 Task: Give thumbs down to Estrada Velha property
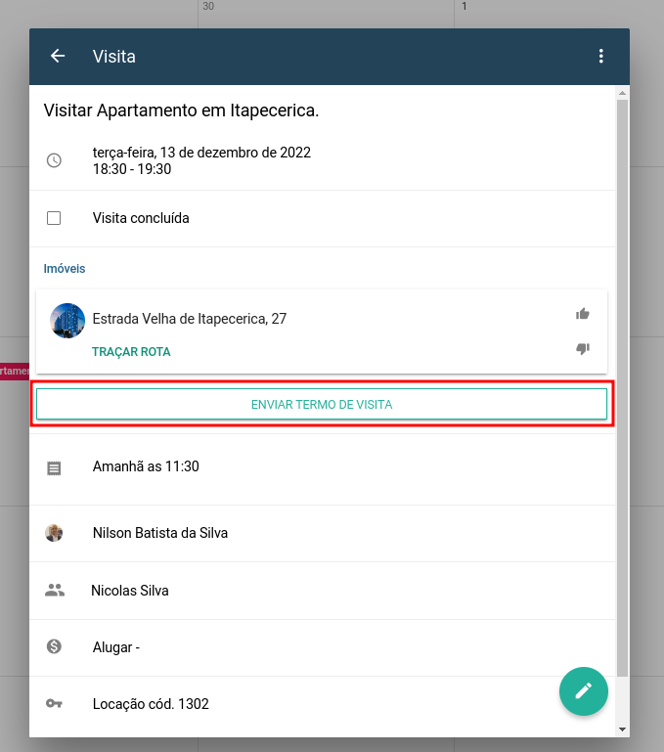click(583, 349)
